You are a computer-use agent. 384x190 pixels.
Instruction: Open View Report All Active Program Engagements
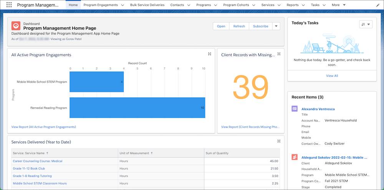44,127
